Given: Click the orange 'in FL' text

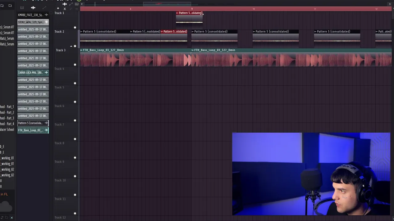Looking at the screenshot, I should pos(4,194).
